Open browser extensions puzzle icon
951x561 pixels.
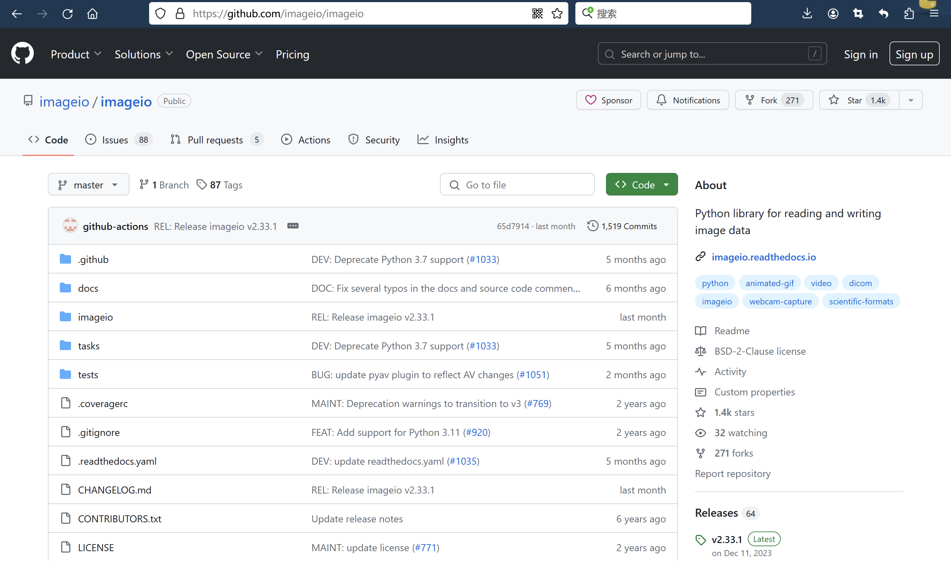click(x=909, y=14)
